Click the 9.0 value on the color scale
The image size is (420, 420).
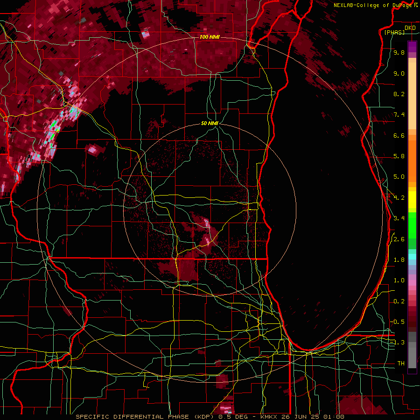399,73
